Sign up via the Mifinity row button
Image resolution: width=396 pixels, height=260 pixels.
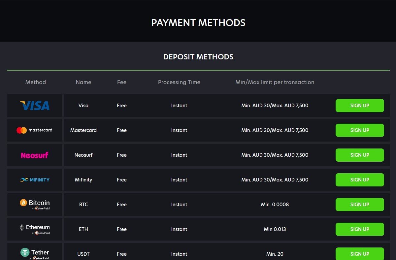pos(360,180)
